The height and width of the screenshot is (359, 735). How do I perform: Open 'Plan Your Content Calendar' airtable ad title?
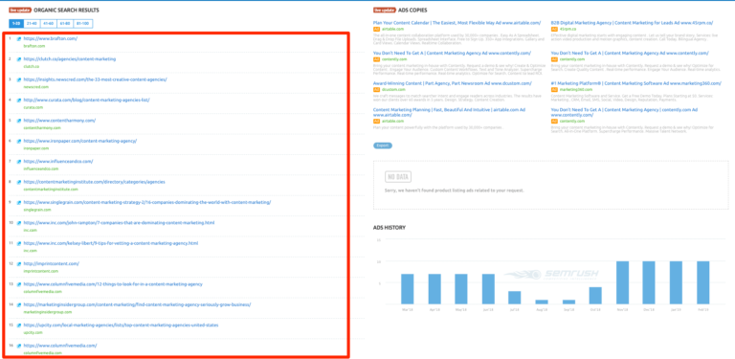click(x=457, y=22)
